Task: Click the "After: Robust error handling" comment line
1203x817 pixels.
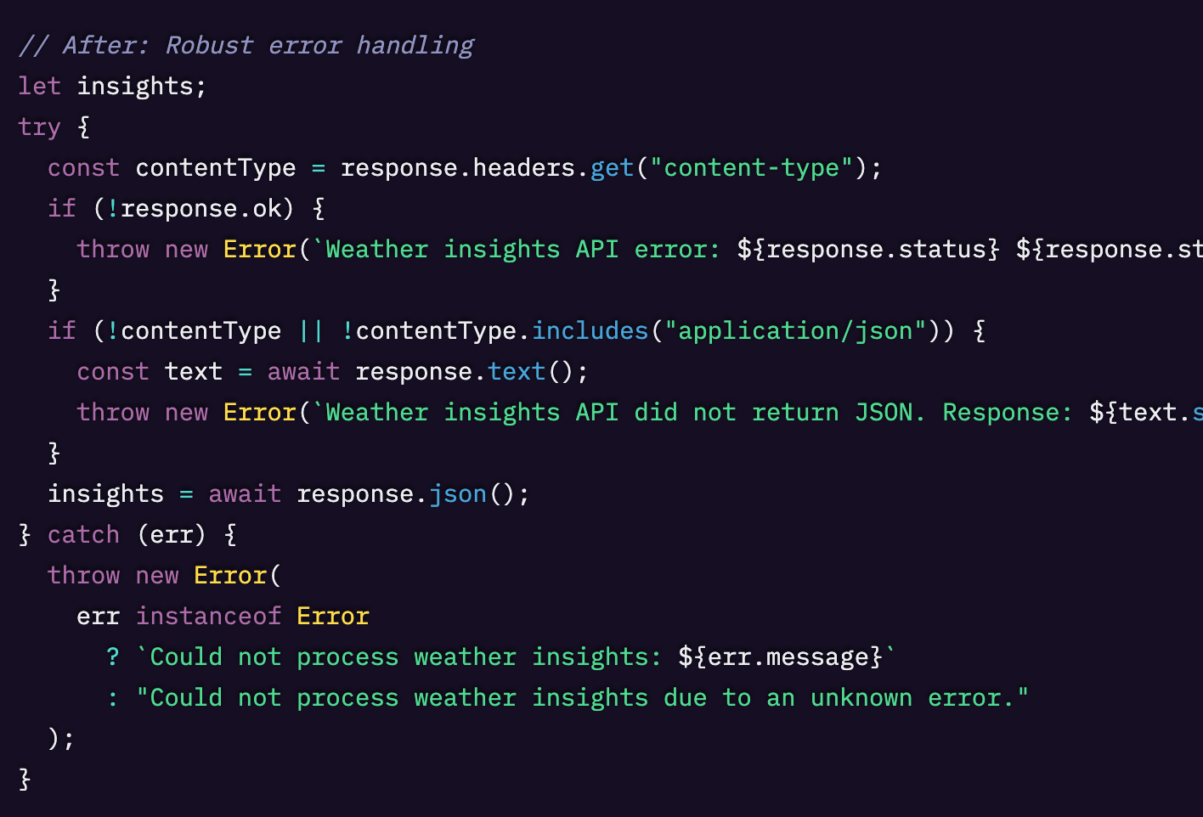Action: [x=246, y=45]
